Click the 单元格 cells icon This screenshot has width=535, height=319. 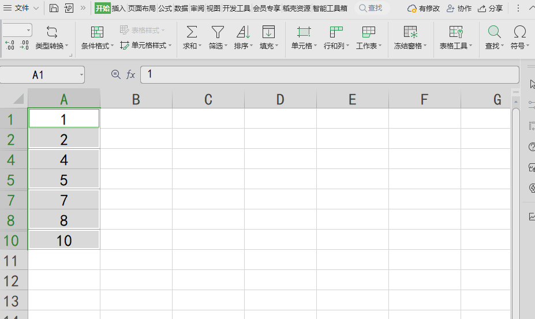304,32
